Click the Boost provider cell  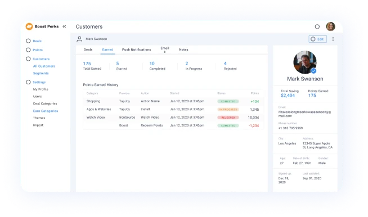[123, 125]
